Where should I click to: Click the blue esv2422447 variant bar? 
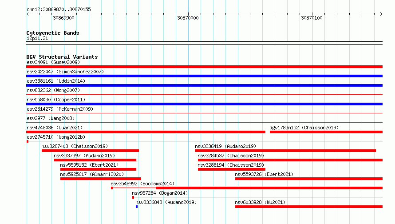click(x=204, y=76)
